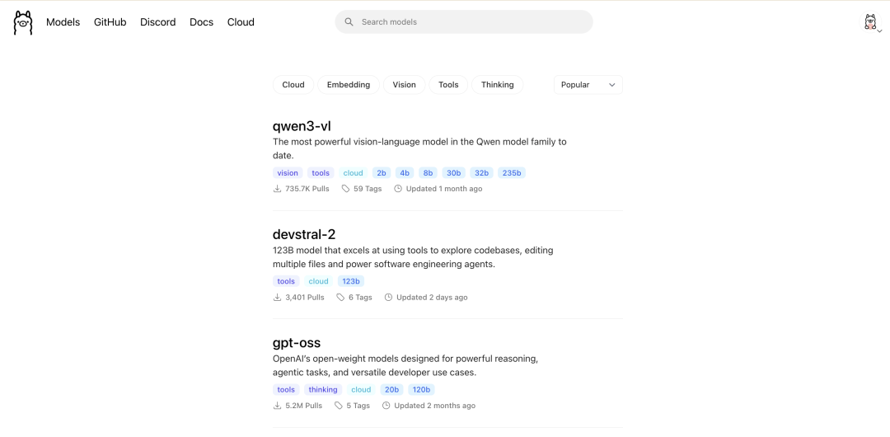Image resolution: width=890 pixels, height=437 pixels.
Task: Open the Popular sort dropdown
Action: tap(588, 85)
